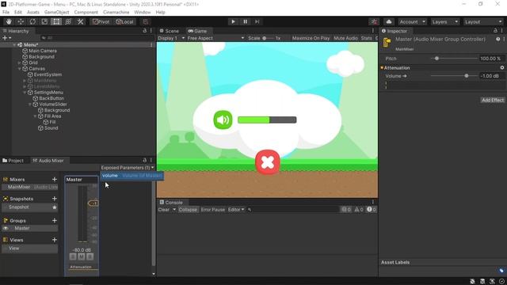Expand the Grid object

coord(19,63)
